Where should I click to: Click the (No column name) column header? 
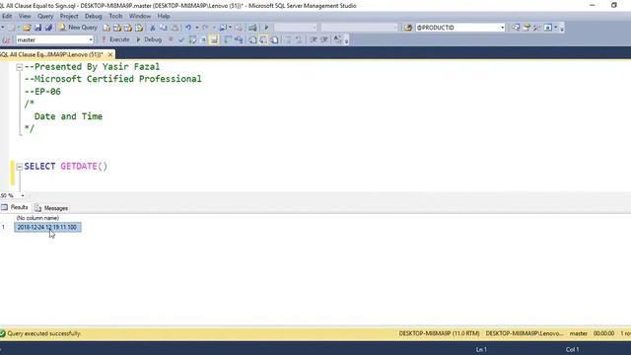point(37,218)
